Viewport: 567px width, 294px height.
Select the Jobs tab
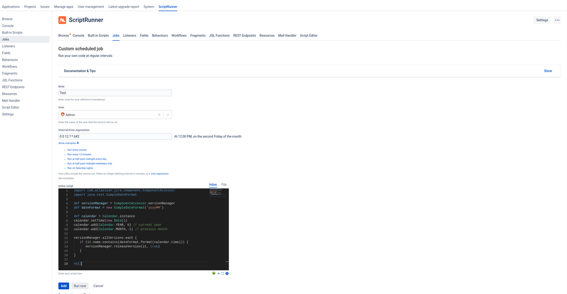pyautogui.click(x=116, y=36)
